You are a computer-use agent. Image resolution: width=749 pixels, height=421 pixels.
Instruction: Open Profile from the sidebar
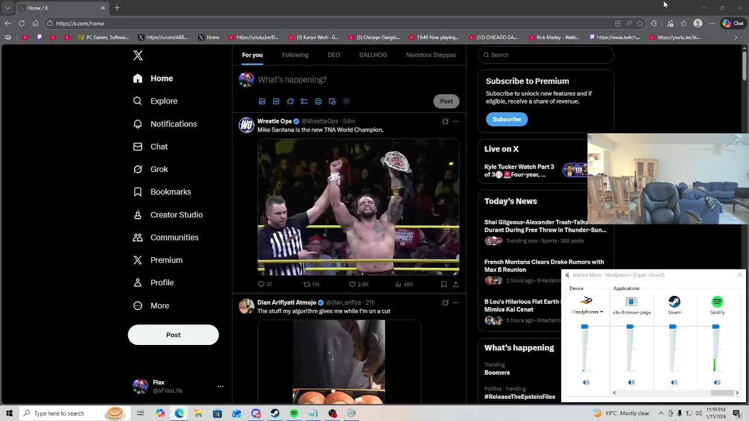[153, 282]
